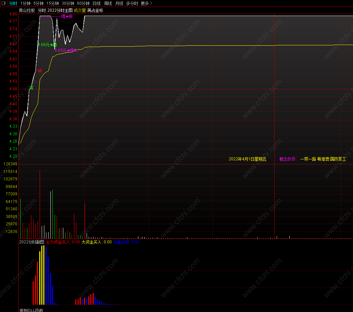Screen dimensions: 353x312
Task: Switch to the 30分钟 period tab
Action: tap(68, 3)
